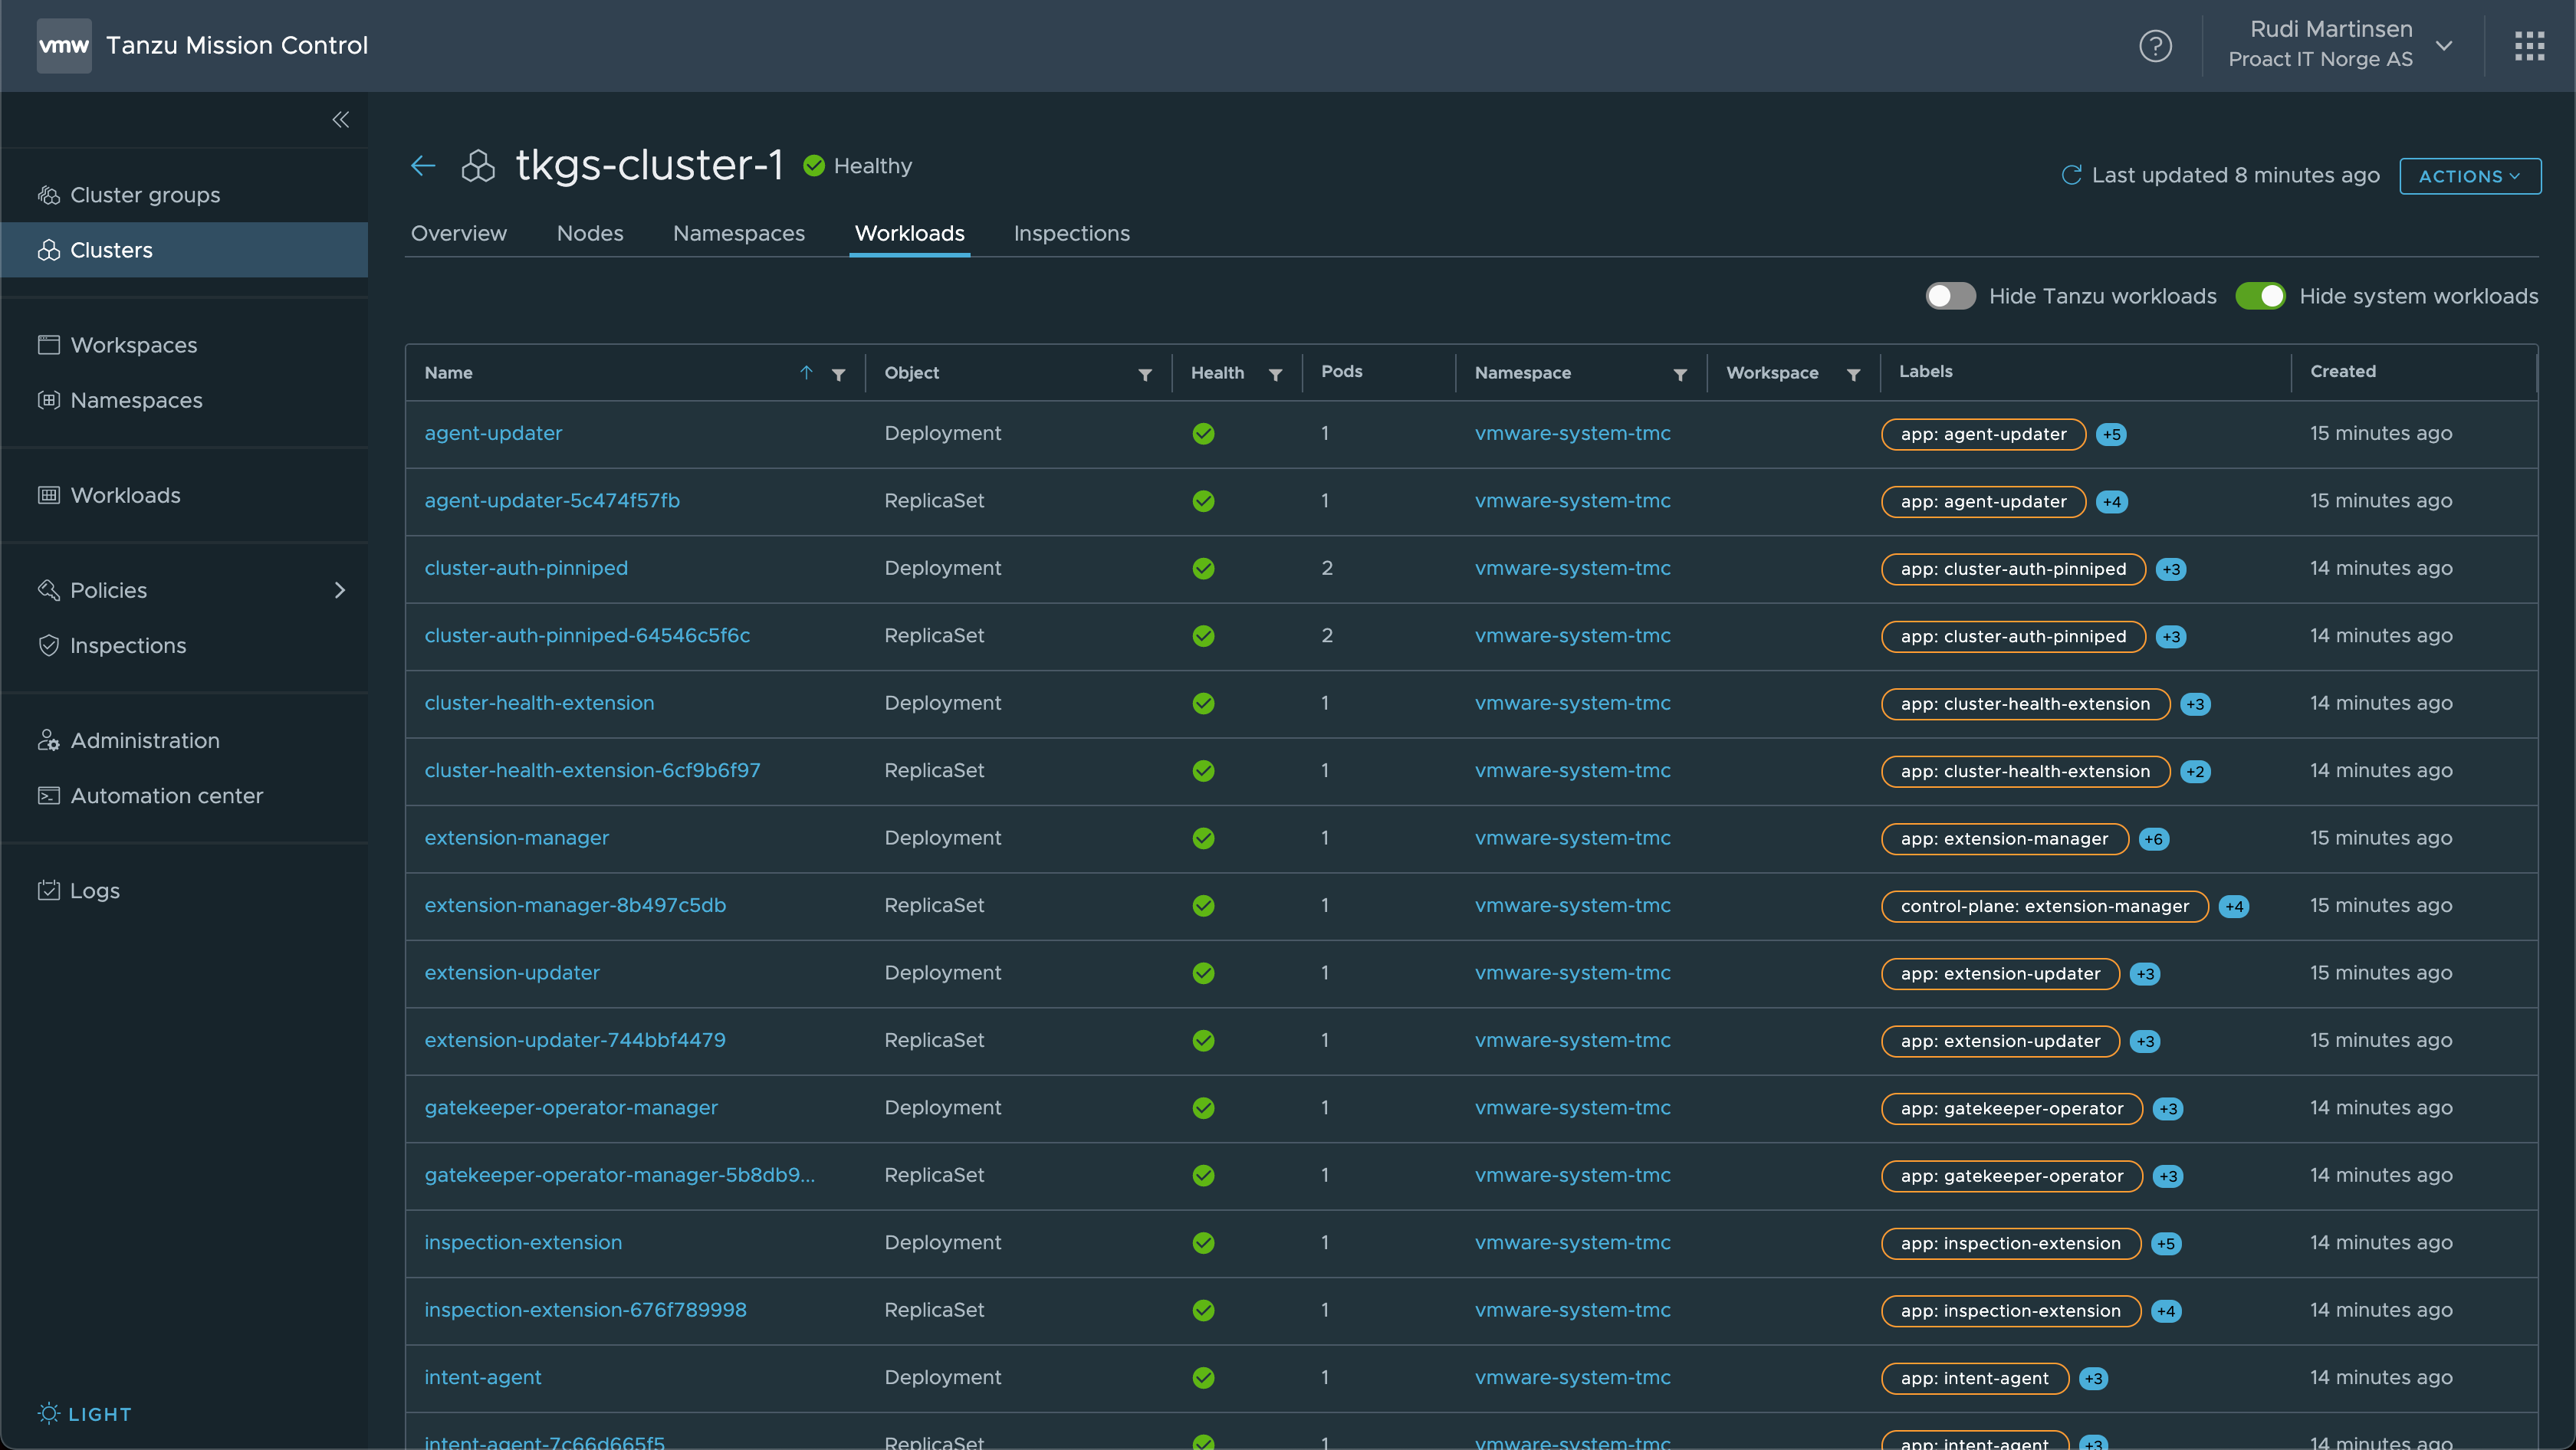The width and height of the screenshot is (2576, 1450).
Task: Open the cluster Inspections tab
Action: [x=1071, y=233]
